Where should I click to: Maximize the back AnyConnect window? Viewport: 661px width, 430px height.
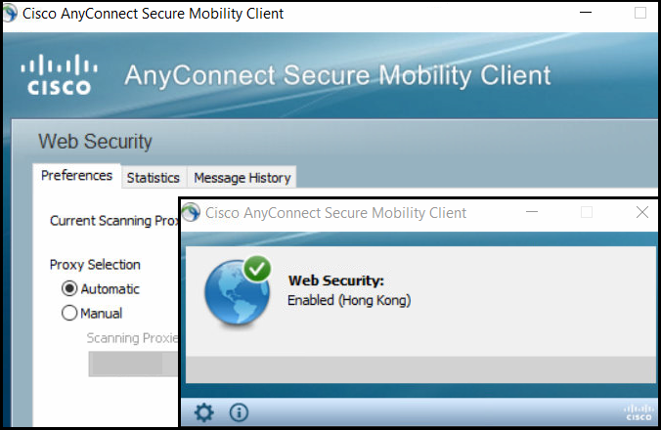point(640,13)
